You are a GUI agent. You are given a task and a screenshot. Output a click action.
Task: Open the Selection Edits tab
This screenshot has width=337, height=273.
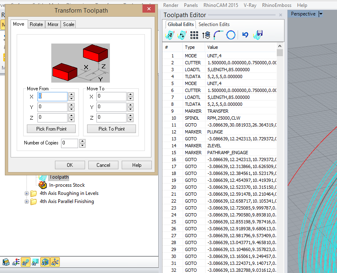point(214,24)
